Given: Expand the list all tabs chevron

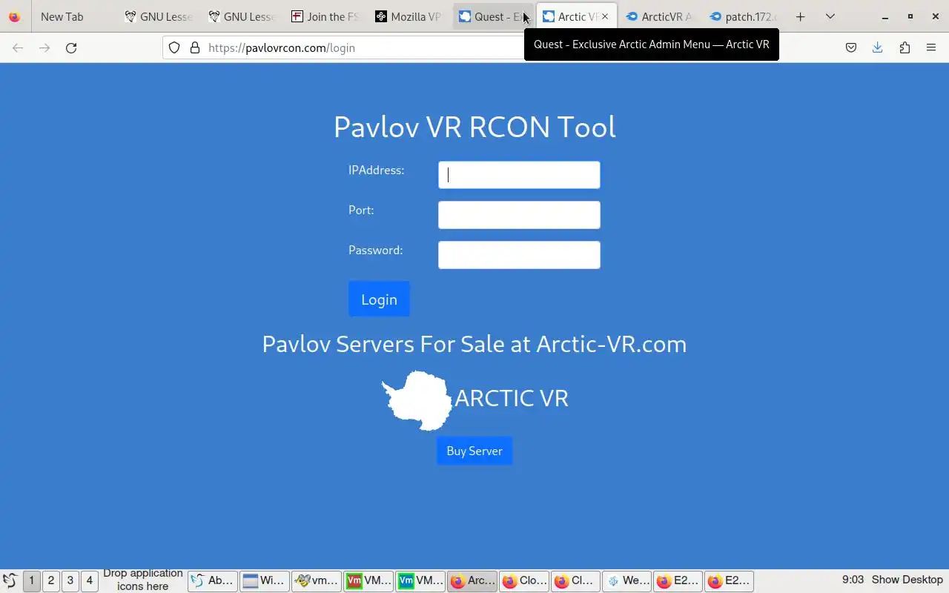Looking at the screenshot, I should click(x=830, y=16).
